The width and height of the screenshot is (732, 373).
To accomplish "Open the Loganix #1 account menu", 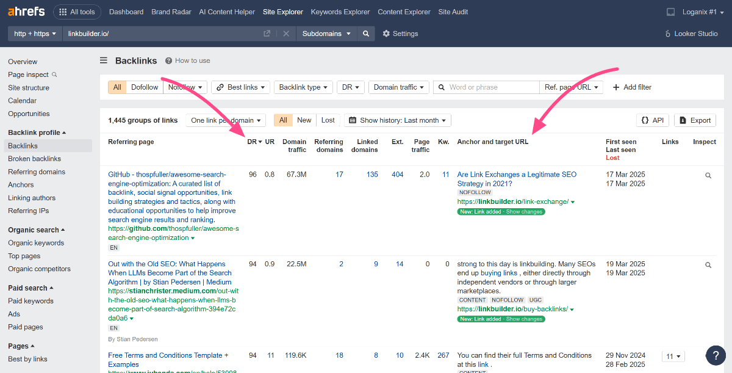I will (x=703, y=12).
